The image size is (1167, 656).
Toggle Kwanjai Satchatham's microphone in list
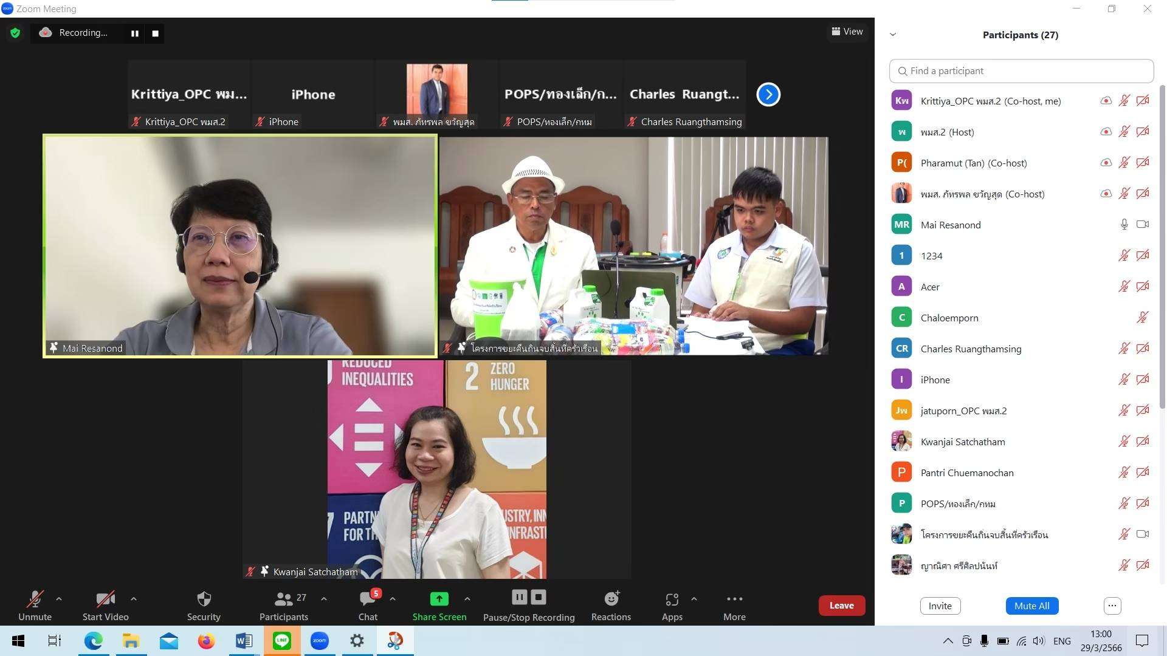pos(1124,442)
